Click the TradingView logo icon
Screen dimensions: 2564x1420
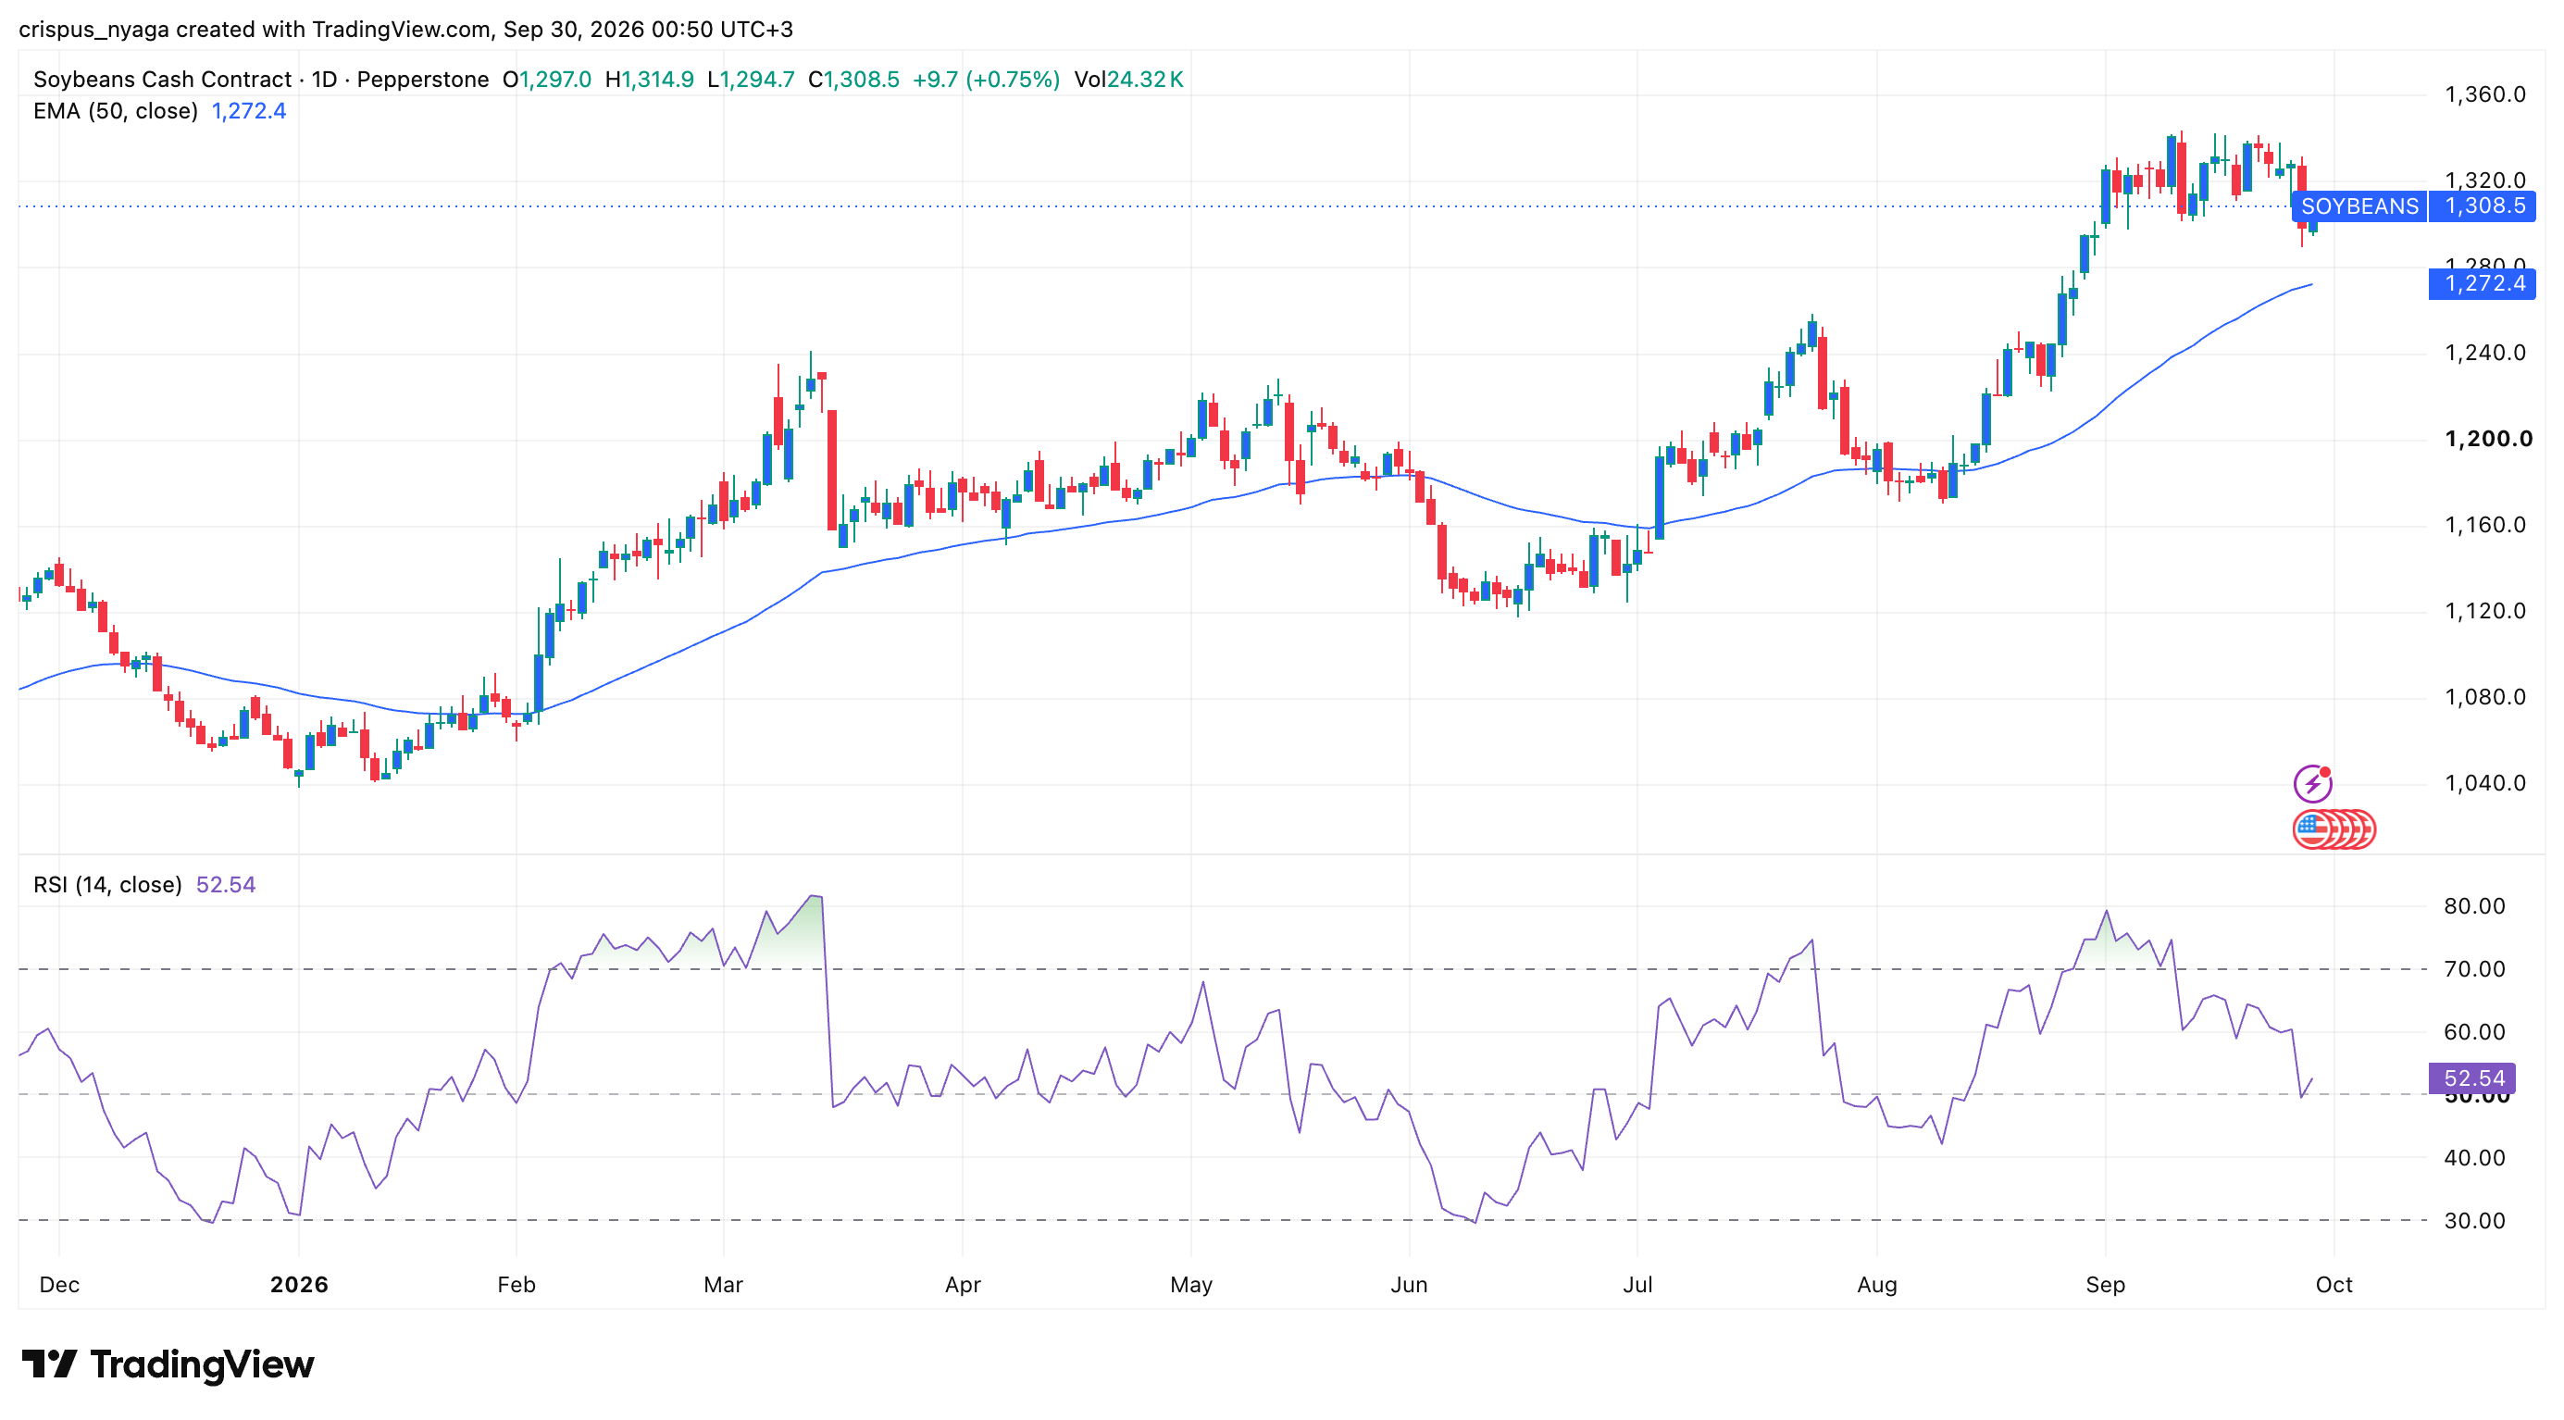click(x=50, y=1364)
